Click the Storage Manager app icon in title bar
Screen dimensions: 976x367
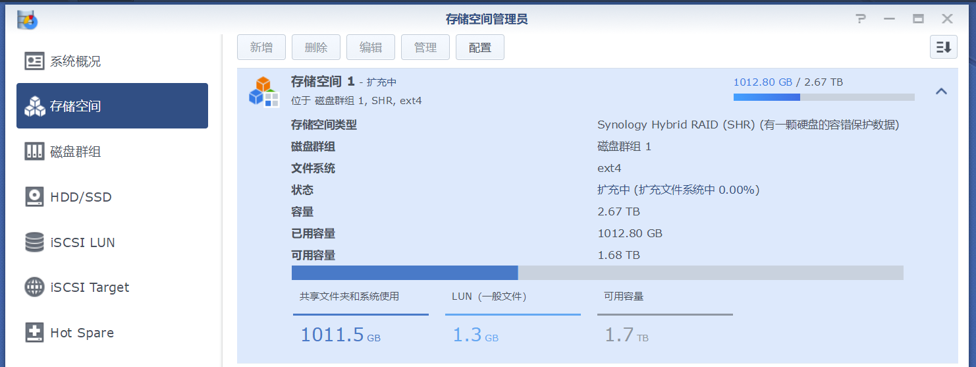[x=27, y=20]
